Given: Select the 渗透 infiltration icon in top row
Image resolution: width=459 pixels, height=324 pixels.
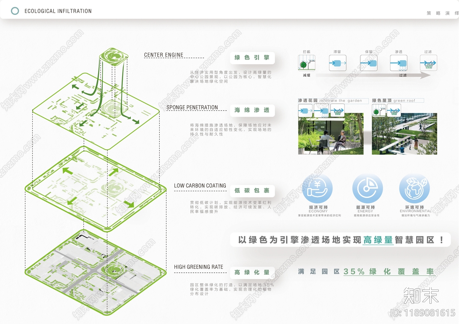Looking at the screenshot, I should point(399,63).
